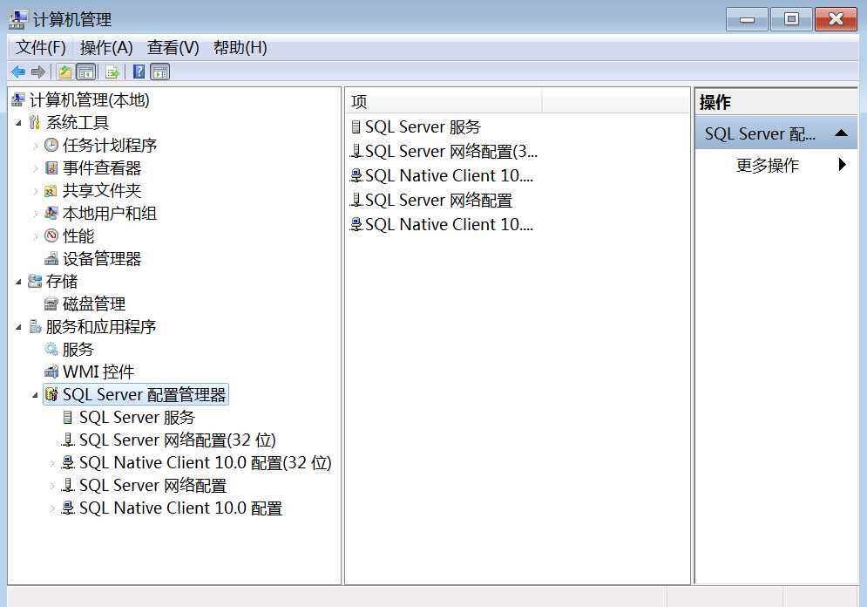Select first SQL Native Client 10.... list item
Image resolution: width=867 pixels, height=607 pixels.
pos(449,176)
